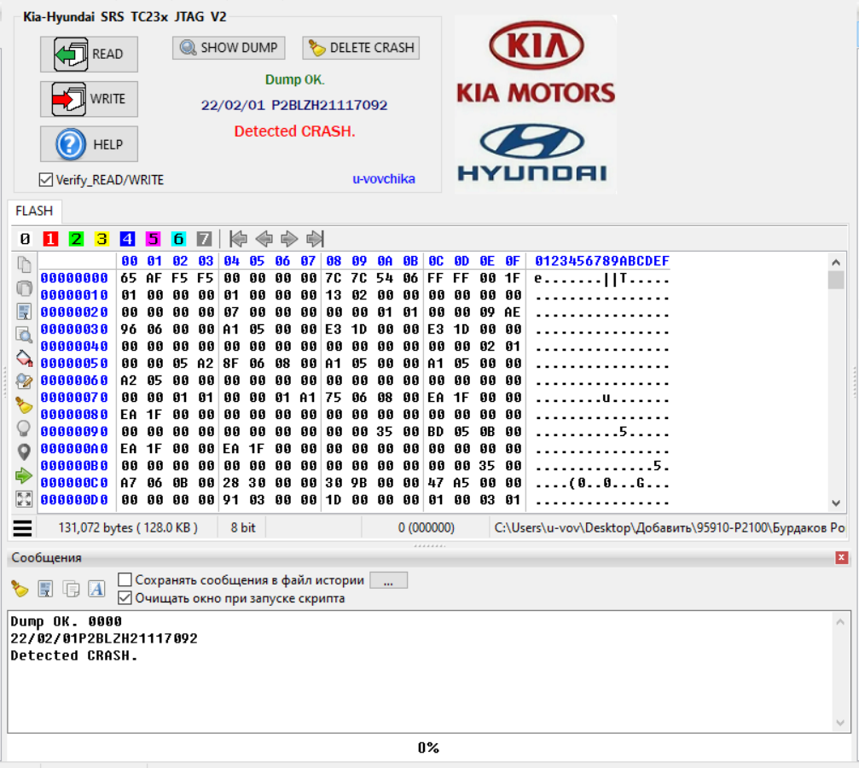Click the expand fullscreen icon in hex sidebar
The height and width of the screenshot is (768, 859).
(24, 499)
